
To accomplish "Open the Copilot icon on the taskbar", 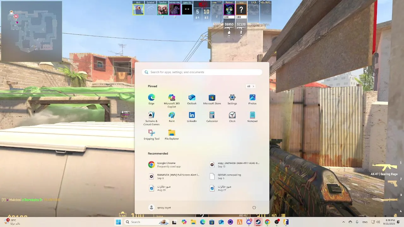I will click(x=184, y=222).
